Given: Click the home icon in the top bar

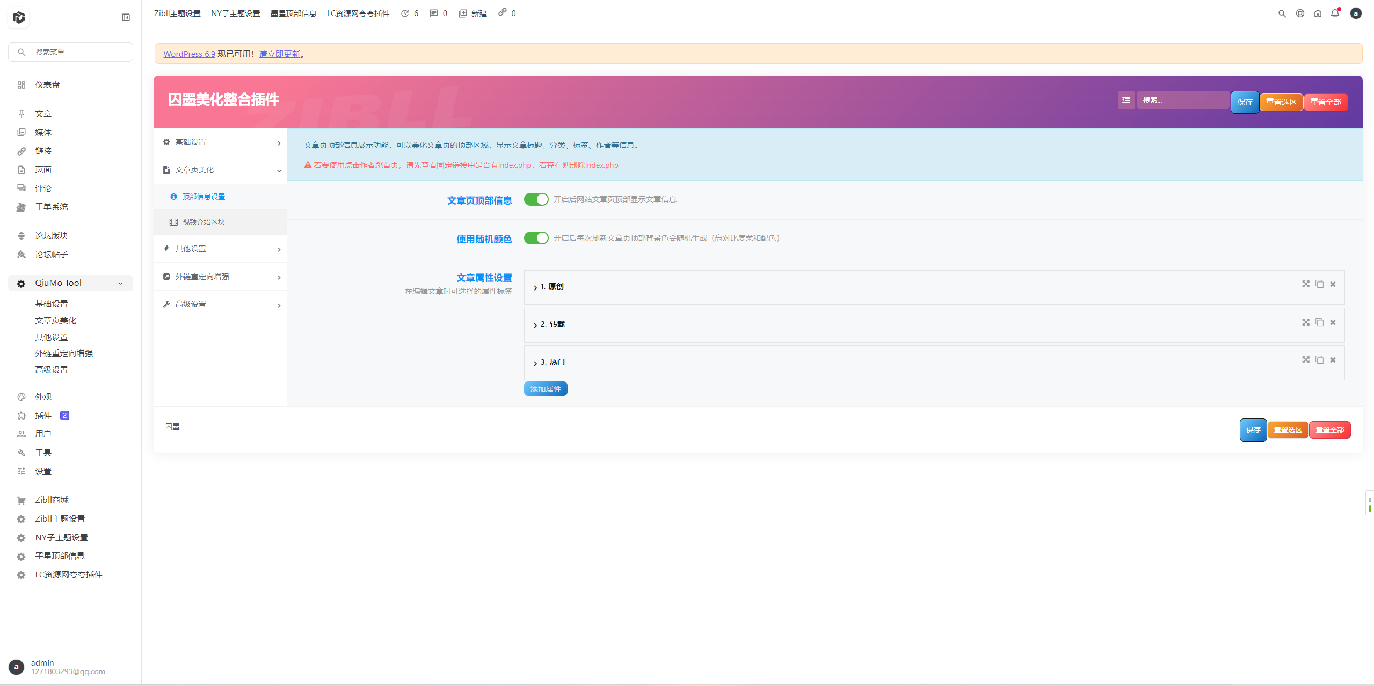Looking at the screenshot, I should pyautogui.click(x=1318, y=13).
